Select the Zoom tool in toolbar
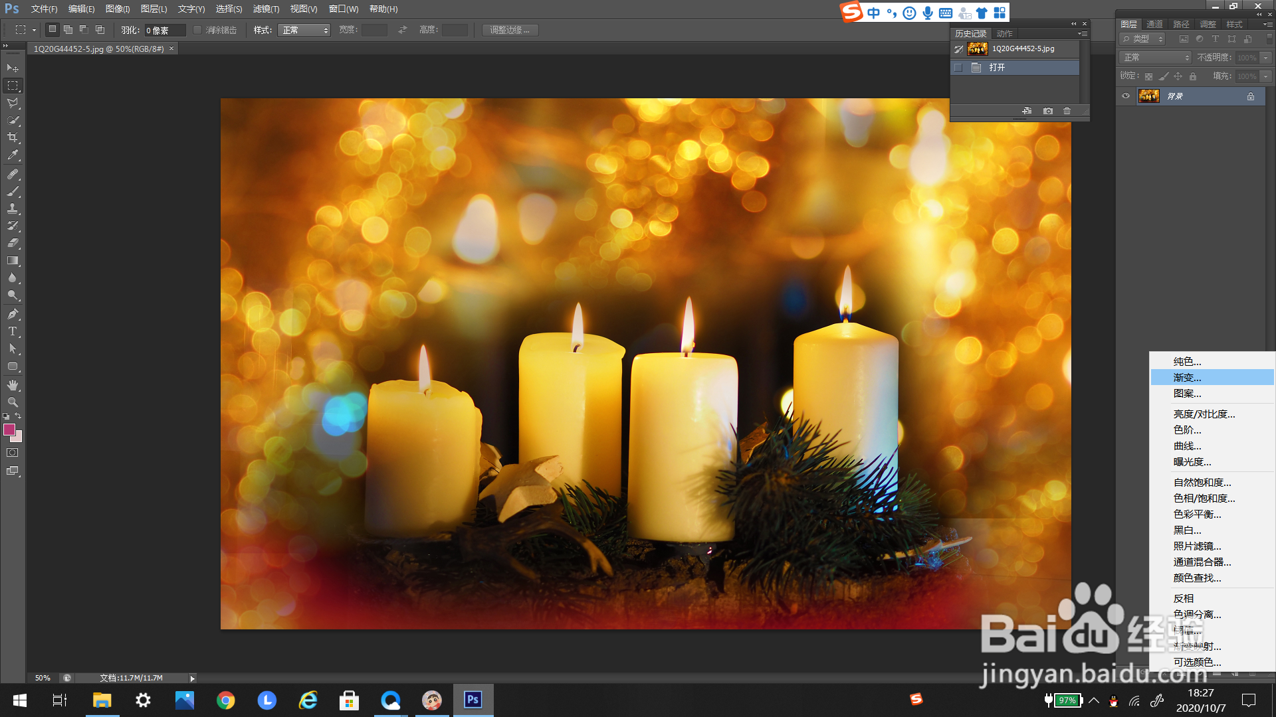This screenshot has width=1276, height=717. point(13,402)
